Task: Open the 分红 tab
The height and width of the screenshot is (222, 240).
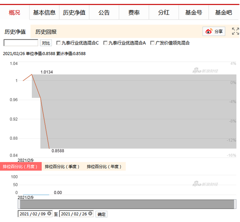Action: [x=164, y=12]
